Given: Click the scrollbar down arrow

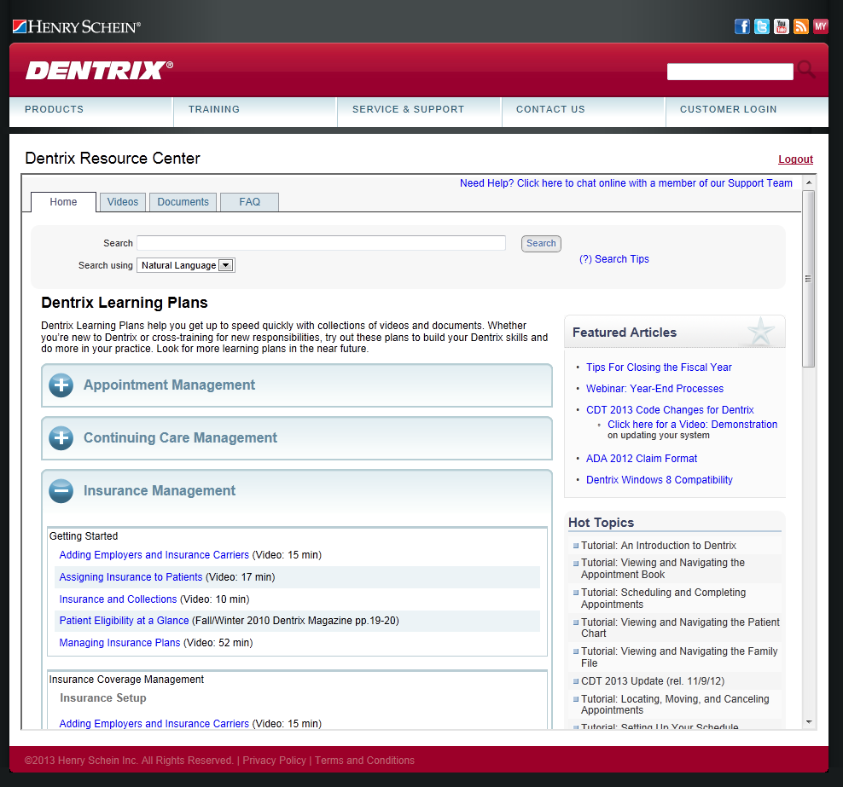Looking at the screenshot, I should pyautogui.click(x=809, y=722).
